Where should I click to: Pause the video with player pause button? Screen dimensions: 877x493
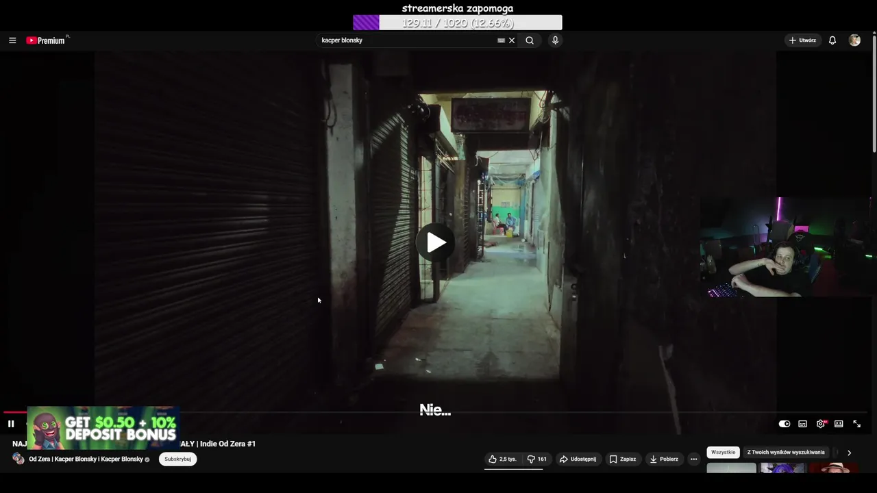(x=11, y=424)
